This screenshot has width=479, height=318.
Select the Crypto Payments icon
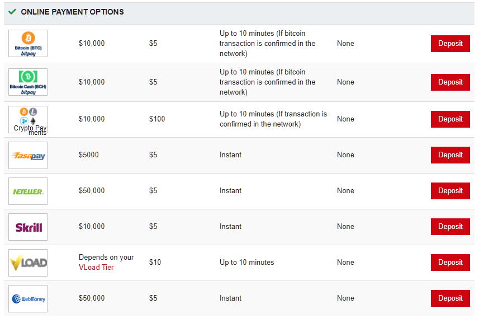tap(28, 120)
